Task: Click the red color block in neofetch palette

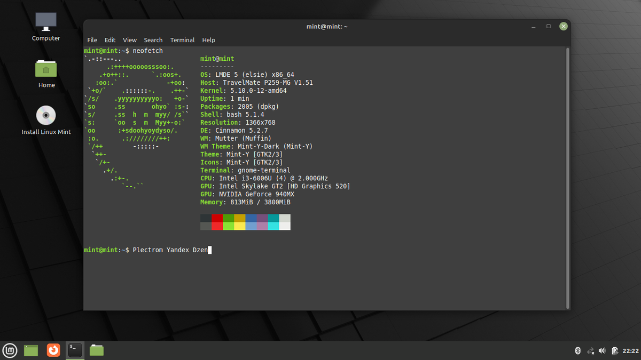Action: (x=217, y=218)
